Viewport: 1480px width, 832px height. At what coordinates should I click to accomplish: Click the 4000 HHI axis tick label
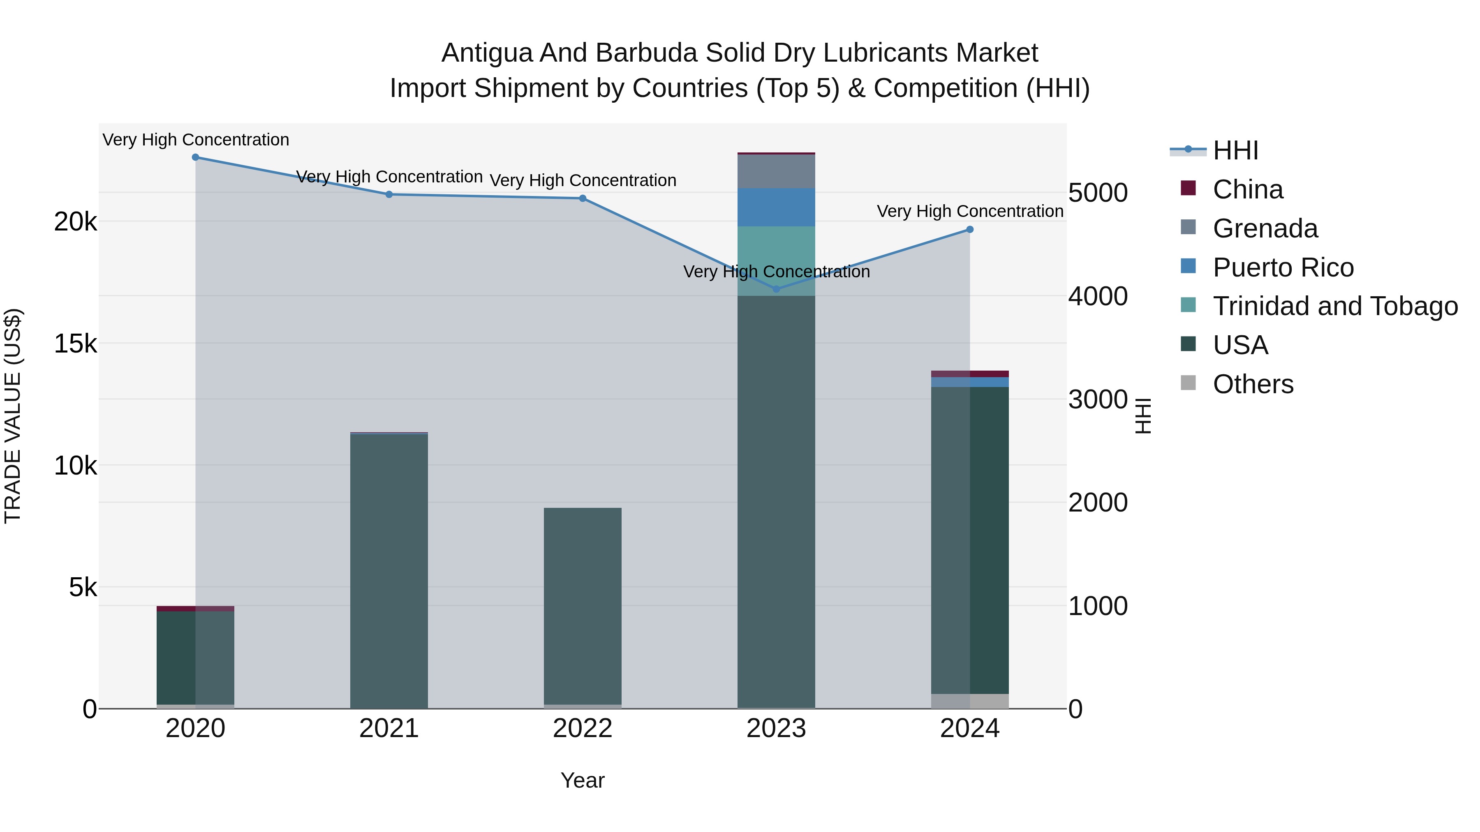point(1098,296)
